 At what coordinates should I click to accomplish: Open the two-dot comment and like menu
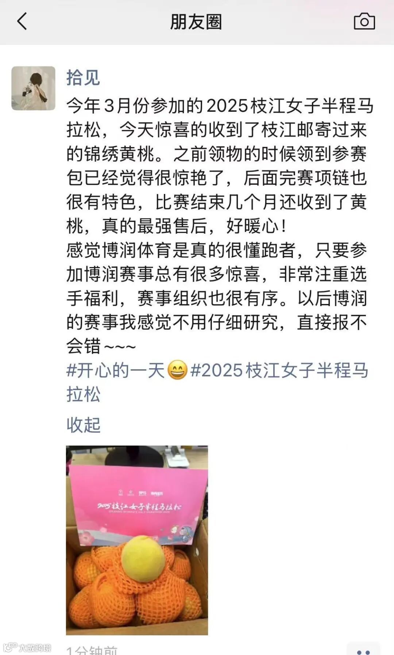pos(363,650)
